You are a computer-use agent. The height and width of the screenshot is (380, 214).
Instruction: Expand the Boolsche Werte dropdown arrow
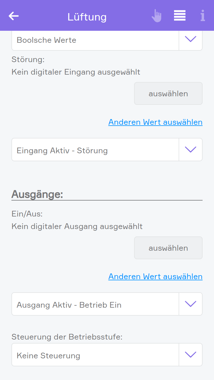[191, 39]
